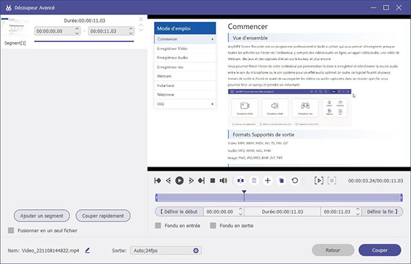Screen dimensions: 411x264
Task: Maximize the Découpeur Avancé window
Action: pyautogui.click(x=386, y=8)
